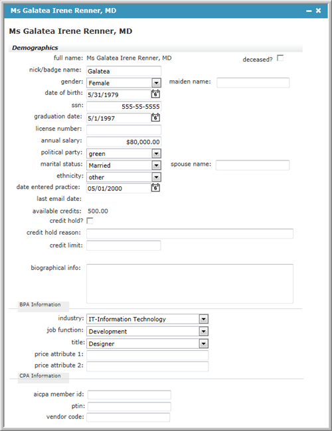Expand the title dropdown showing Designer
The height and width of the screenshot is (431, 332).
[x=204, y=343]
